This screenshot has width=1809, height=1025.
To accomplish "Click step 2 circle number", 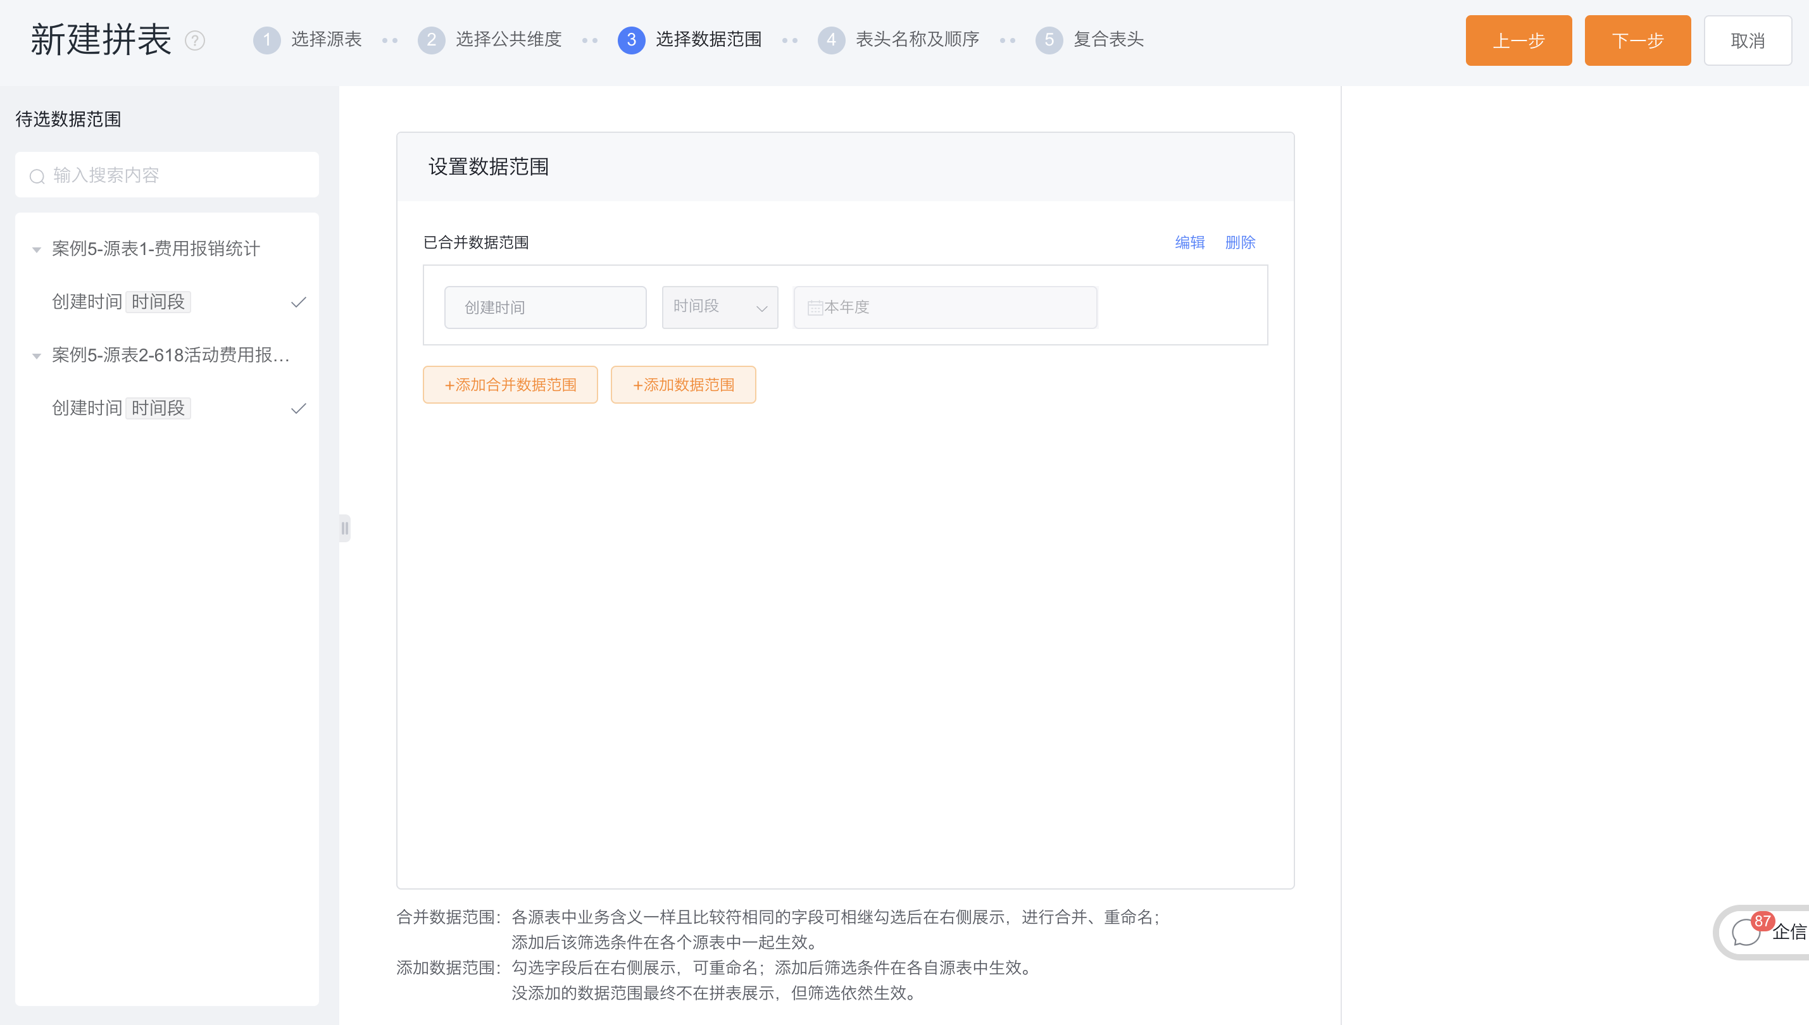I will click(x=432, y=40).
